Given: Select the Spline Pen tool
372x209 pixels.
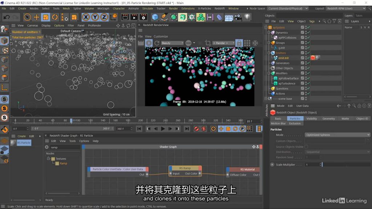Looking at the screenshot, I should (164, 17).
